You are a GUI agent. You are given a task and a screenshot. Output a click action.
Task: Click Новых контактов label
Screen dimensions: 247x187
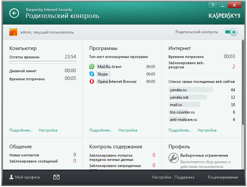(x=24, y=155)
